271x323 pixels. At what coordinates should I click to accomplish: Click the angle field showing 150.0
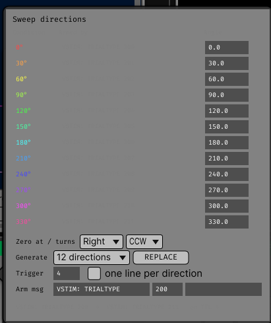tap(227, 127)
